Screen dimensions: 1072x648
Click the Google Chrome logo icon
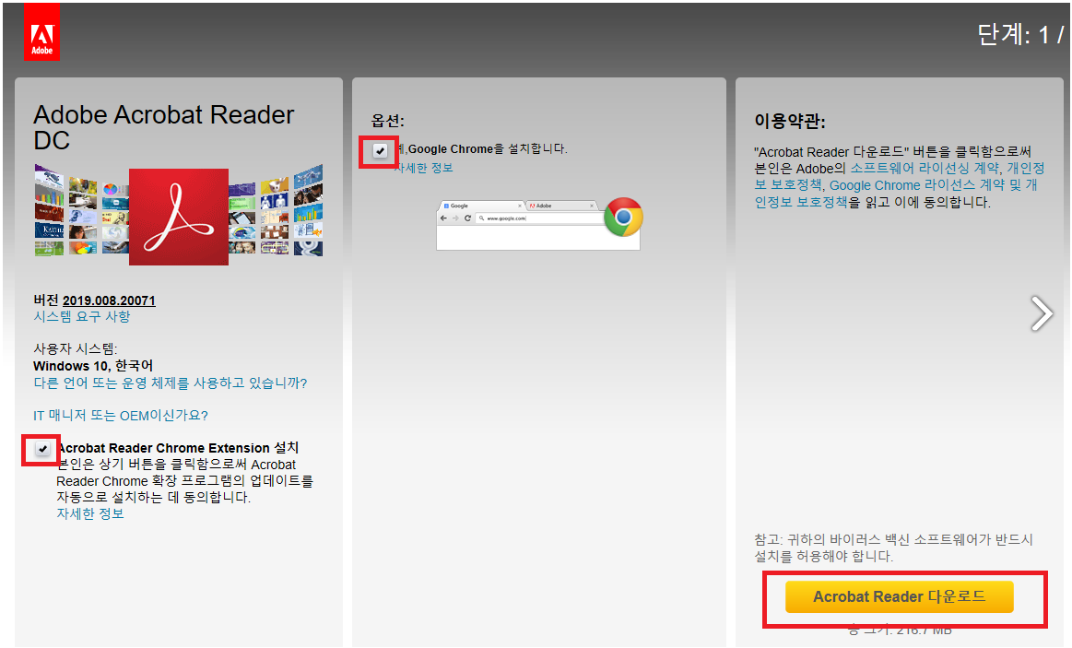(x=623, y=217)
